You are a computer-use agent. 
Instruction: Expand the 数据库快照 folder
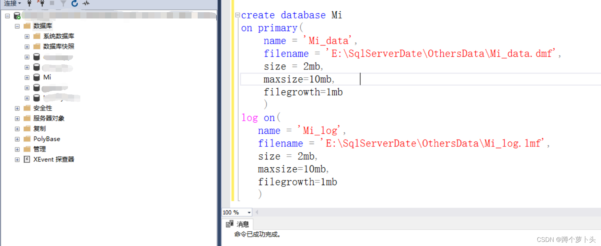pos(27,47)
